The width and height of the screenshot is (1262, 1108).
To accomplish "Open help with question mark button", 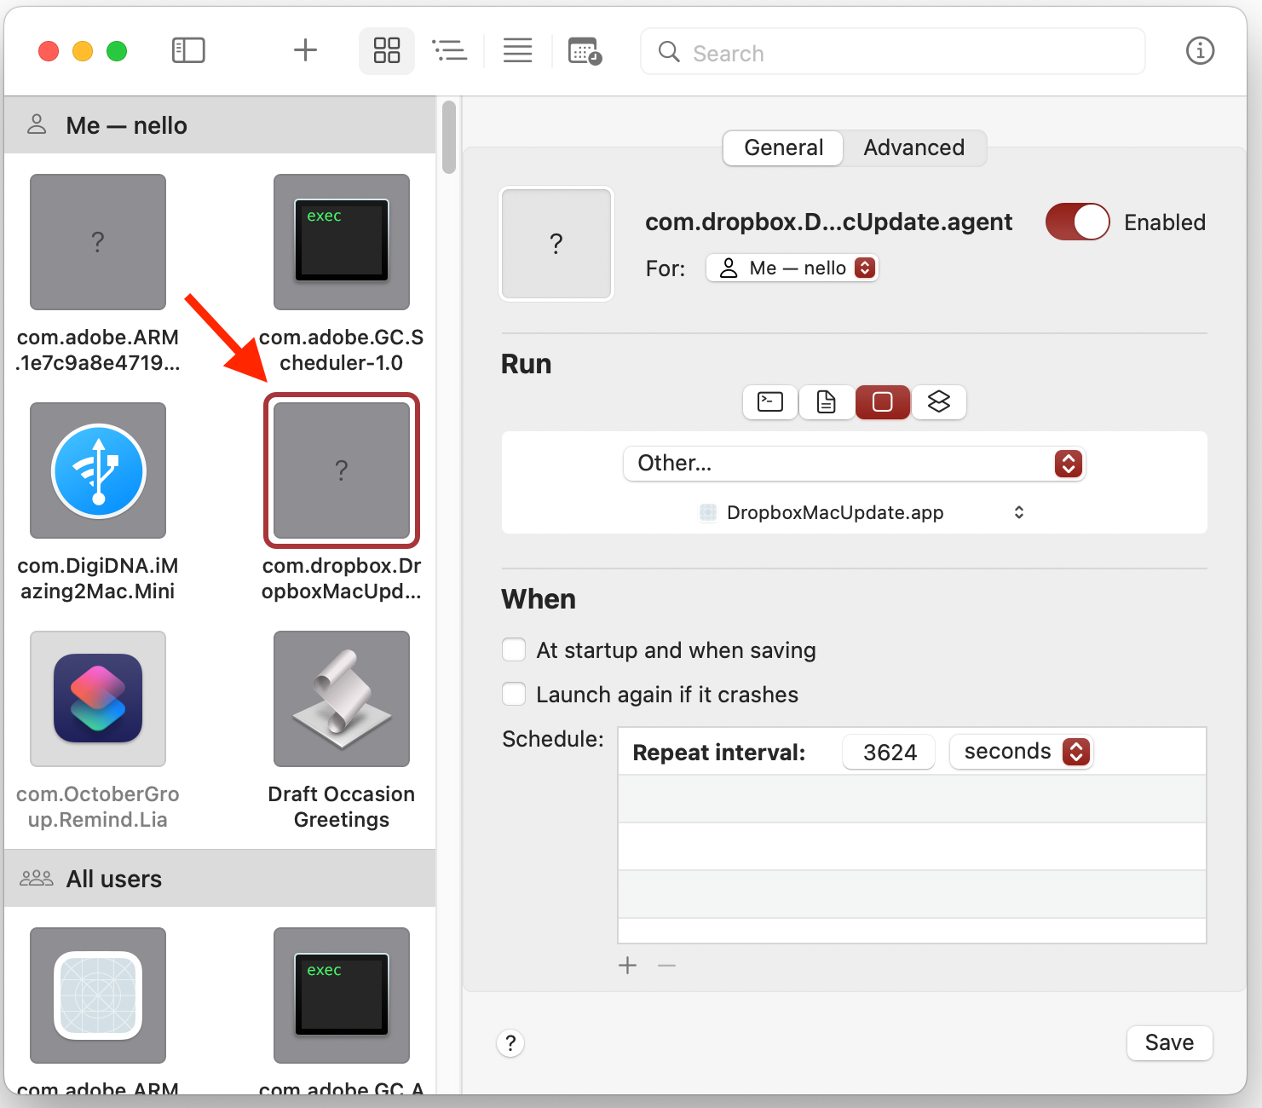I will click(x=510, y=1043).
